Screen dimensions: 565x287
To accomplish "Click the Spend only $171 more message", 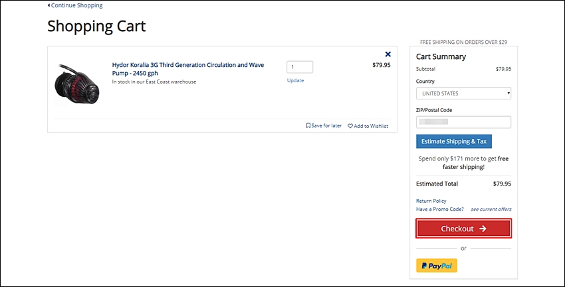I will pos(463,162).
